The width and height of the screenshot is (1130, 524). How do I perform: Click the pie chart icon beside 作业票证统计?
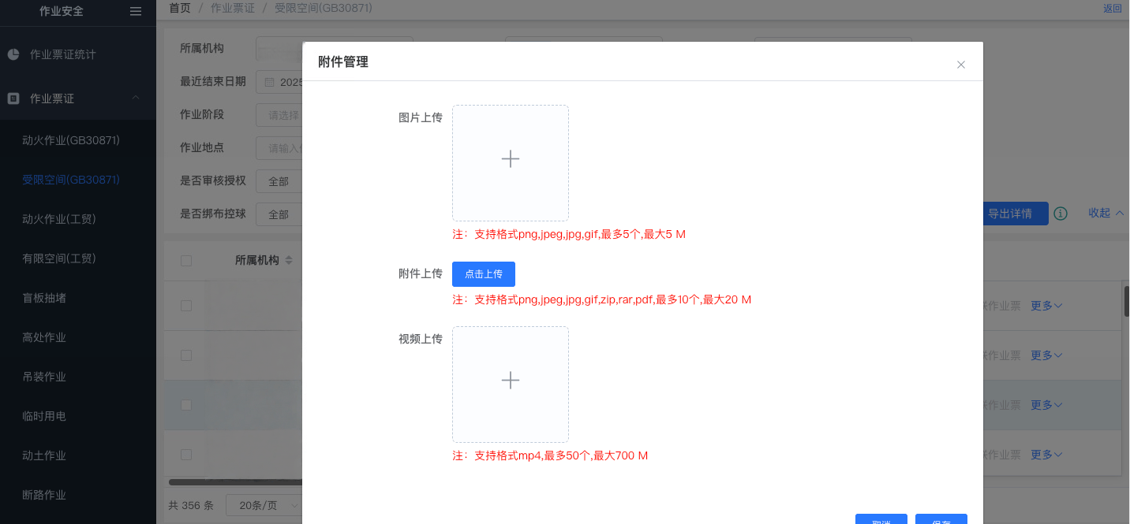click(x=13, y=54)
